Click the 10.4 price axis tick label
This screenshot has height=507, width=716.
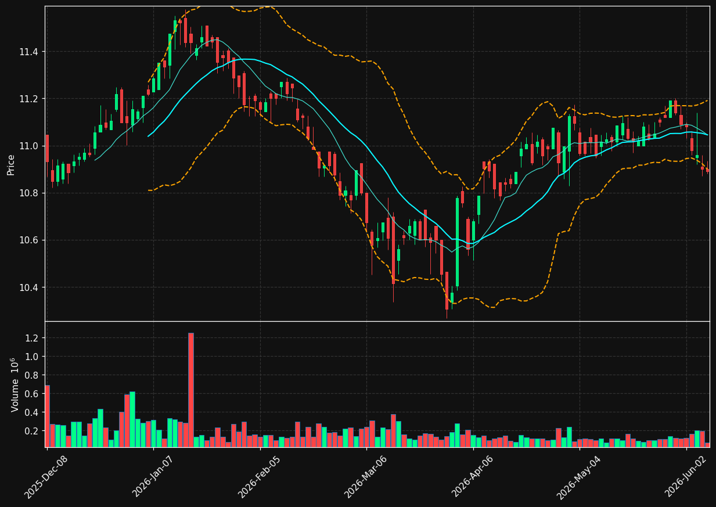pos(28,287)
